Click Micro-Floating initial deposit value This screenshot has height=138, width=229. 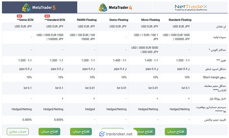click(146, 37)
